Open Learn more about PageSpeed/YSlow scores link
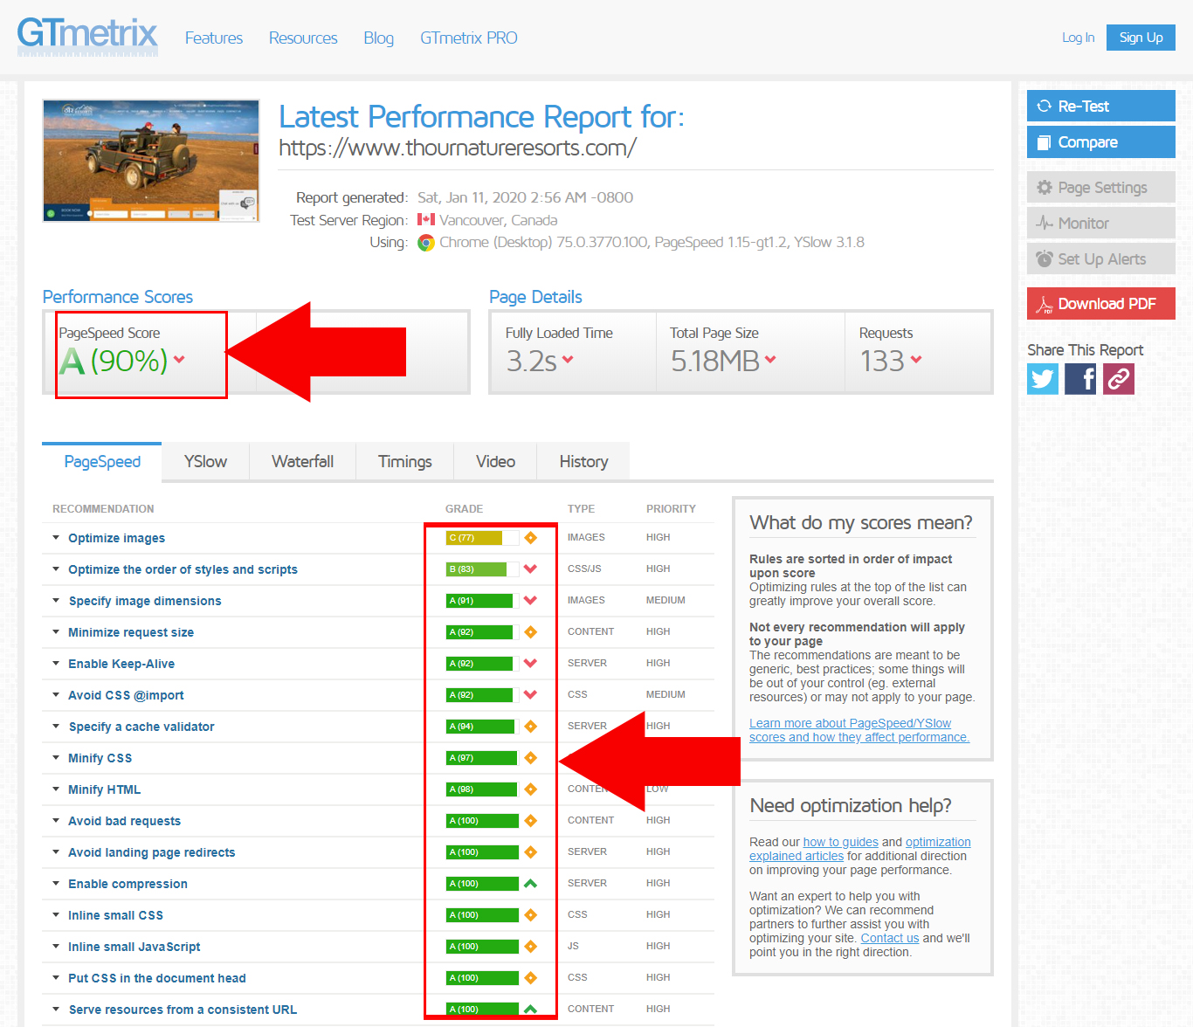The height and width of the screenshot is (1027, 1193). click(859, 730)
